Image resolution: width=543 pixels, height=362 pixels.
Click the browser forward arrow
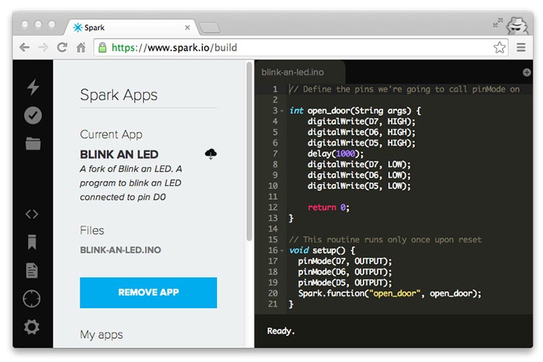pyautogui.click(x=43, y=47)
